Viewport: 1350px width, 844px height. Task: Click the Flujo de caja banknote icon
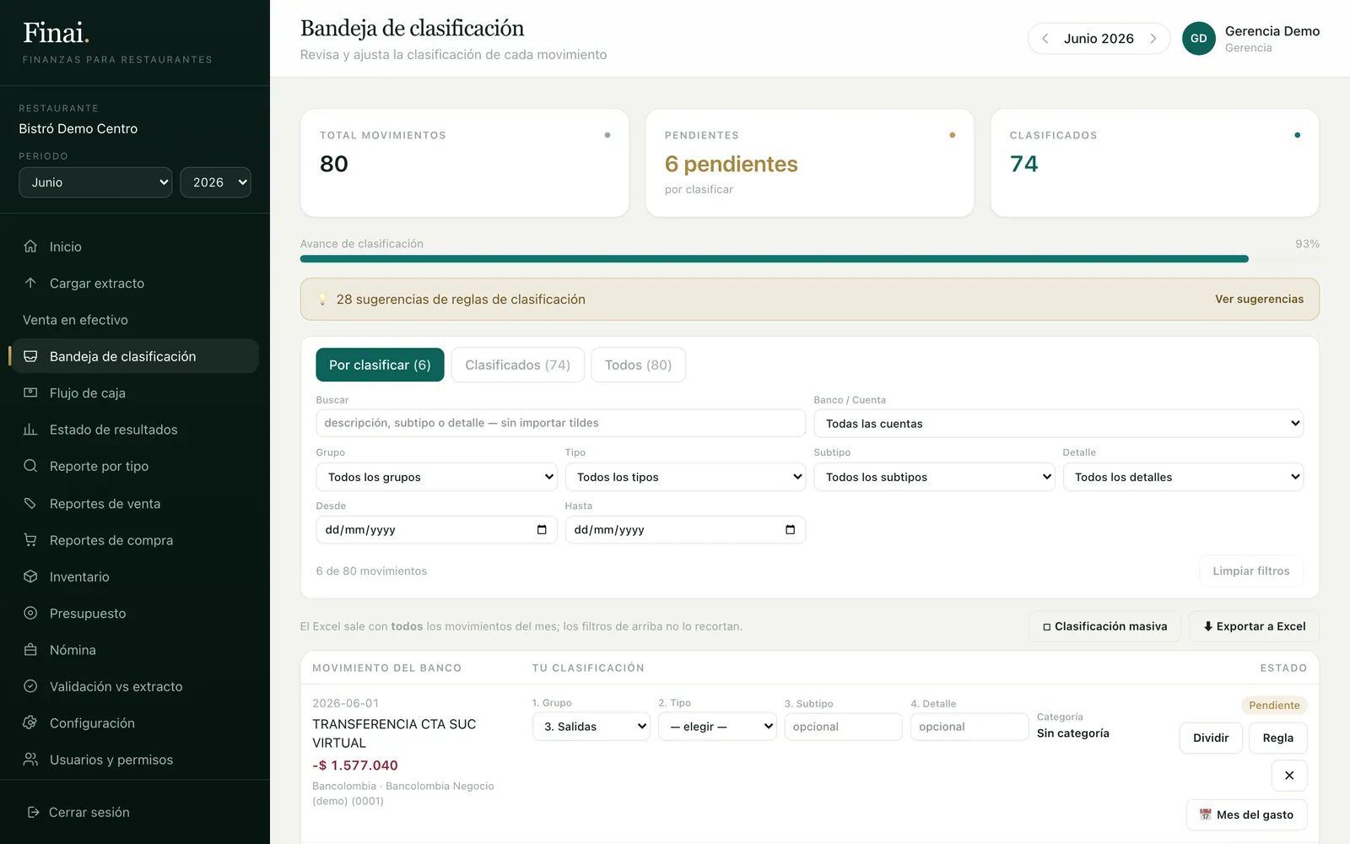[30, 392]
